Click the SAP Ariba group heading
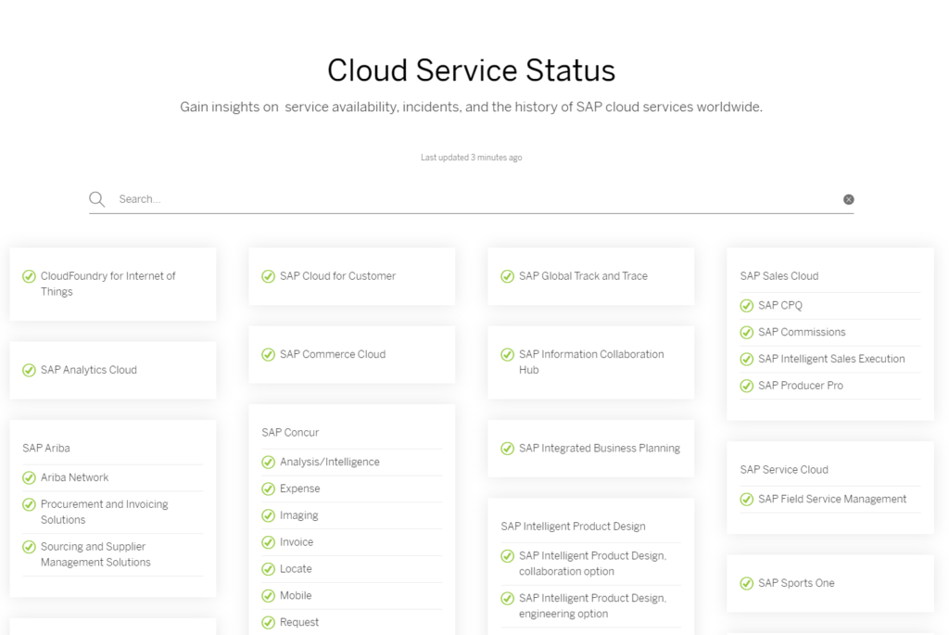Screen dimensions: 949x635 [x=46, y=448]
